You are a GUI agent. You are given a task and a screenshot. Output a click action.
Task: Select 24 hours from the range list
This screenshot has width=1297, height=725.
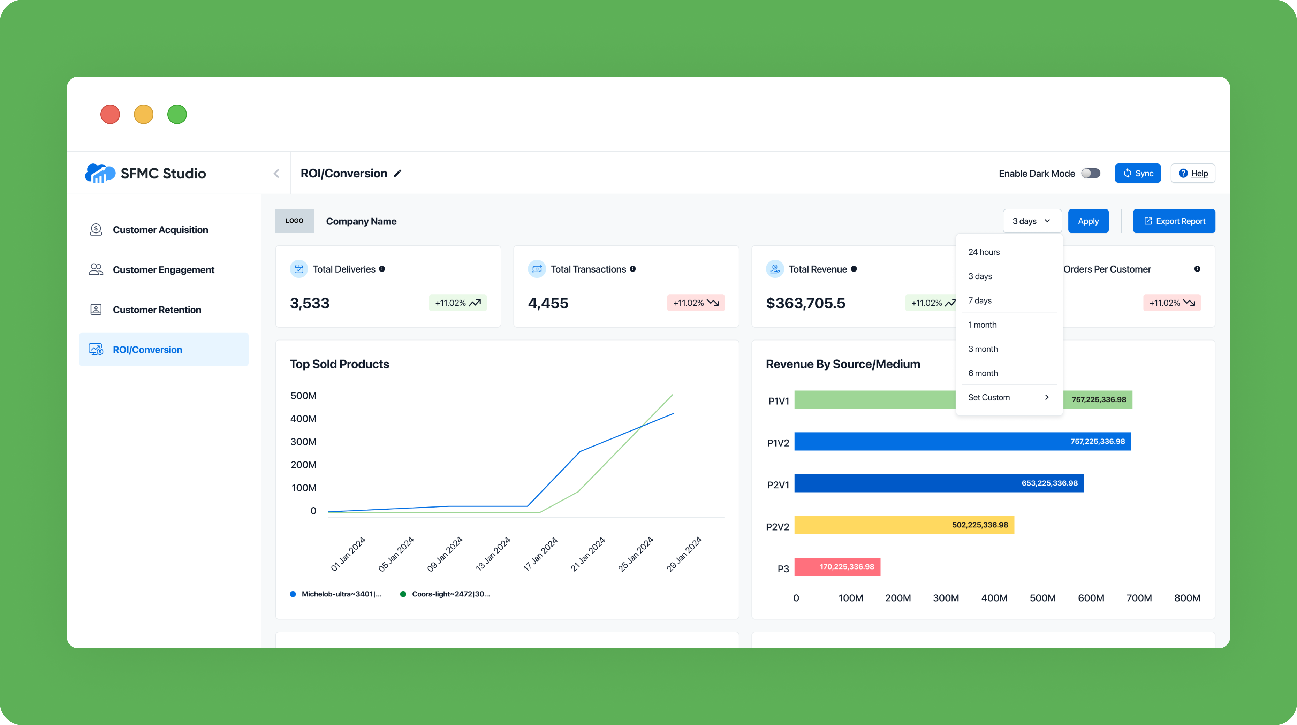pos(1009,252)
